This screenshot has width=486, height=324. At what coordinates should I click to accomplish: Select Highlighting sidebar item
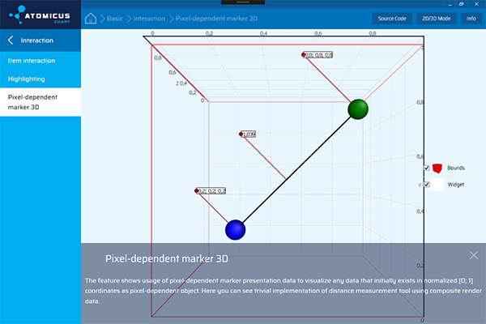tap(26, 79)
